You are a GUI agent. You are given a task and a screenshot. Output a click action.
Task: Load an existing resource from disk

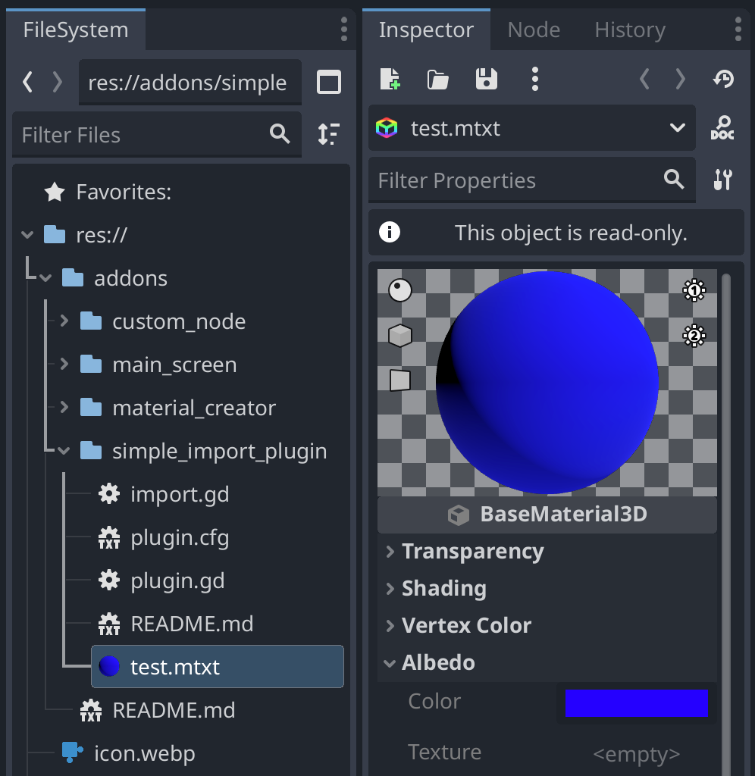[437, 79]
